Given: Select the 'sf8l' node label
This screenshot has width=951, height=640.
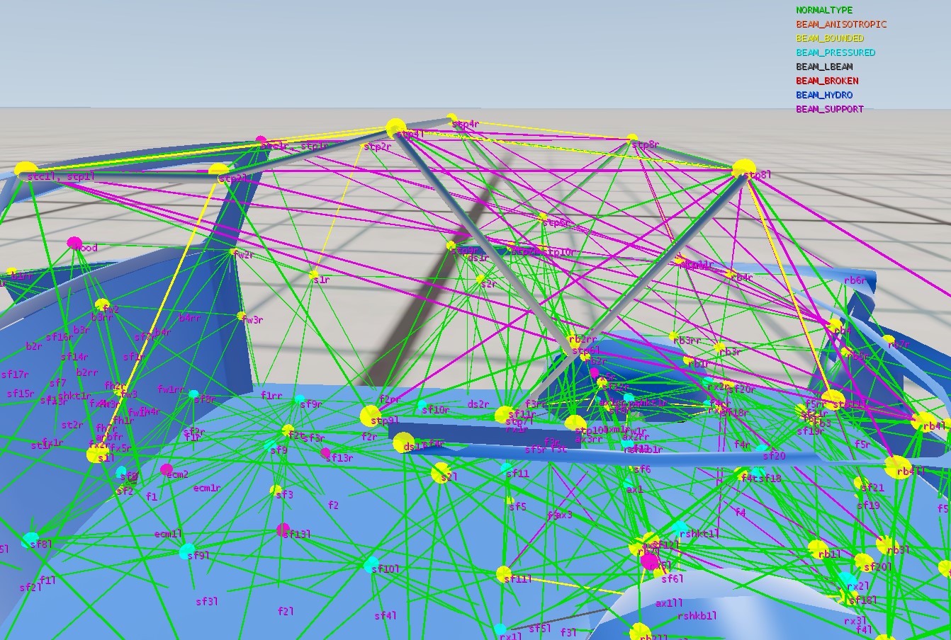Looking at the screenshot, I should [x=41, y=544].
